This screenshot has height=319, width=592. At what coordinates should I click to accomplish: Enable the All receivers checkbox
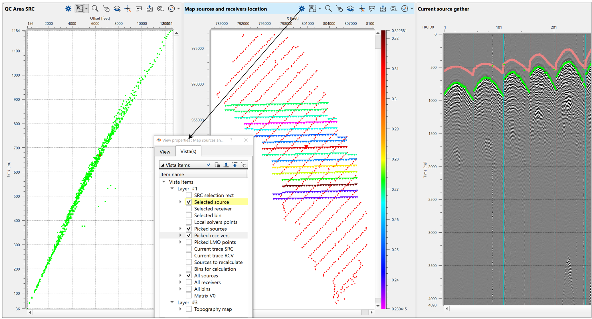pyautogui.click(x=189, y=282)
